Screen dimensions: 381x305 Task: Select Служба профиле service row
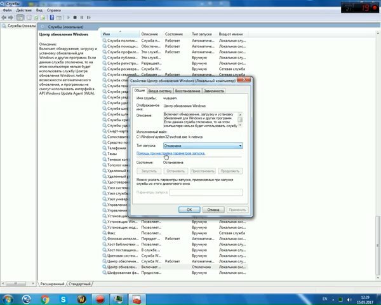(174, 52)
